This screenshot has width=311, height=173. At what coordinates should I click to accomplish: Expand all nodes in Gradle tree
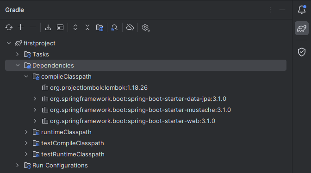[x=75, y=27]
